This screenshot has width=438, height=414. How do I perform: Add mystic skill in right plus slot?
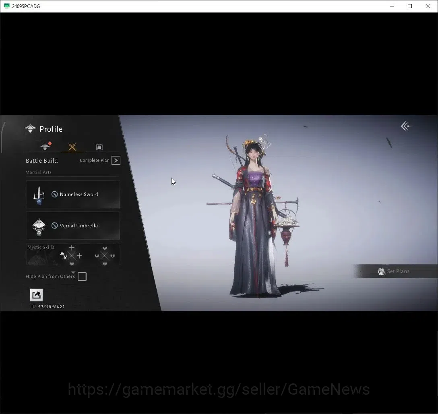pos(80,256)
